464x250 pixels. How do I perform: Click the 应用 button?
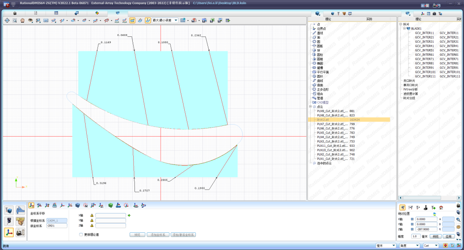click(x=448, y=236)
